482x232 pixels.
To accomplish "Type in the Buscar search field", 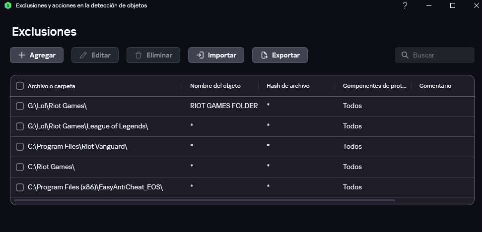I will pyautogui.click(x=439, y=55).
